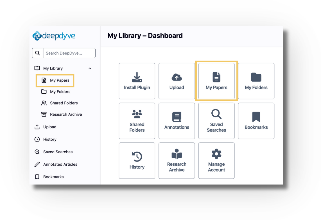Select Saved Searches in the sidebar
Screen dimensions: 321x220
[58, 152]
